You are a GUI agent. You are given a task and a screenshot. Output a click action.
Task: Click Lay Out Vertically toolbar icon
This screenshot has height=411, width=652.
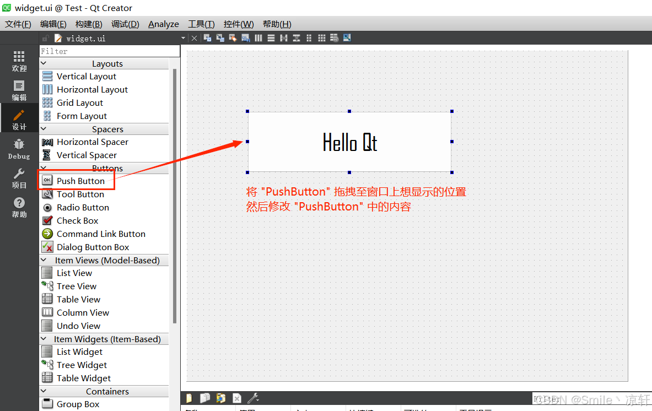pos(271,38)
